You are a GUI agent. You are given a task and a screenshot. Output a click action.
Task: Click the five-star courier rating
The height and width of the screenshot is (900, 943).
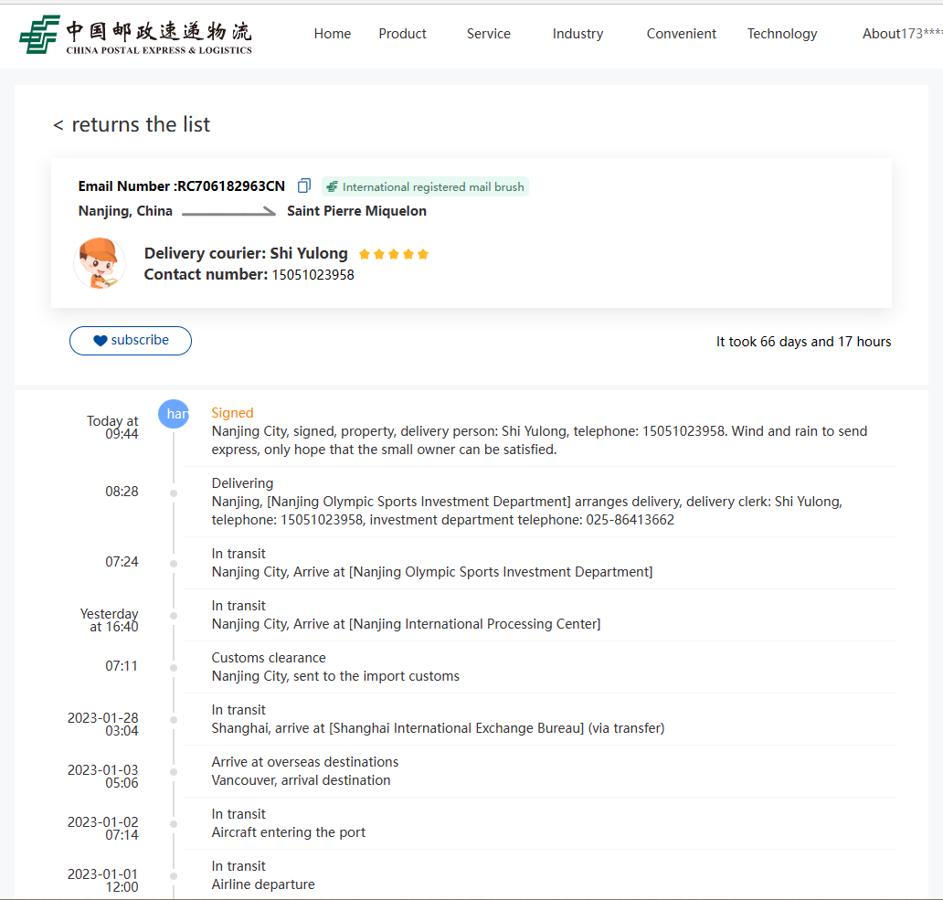tap(393, 254)
